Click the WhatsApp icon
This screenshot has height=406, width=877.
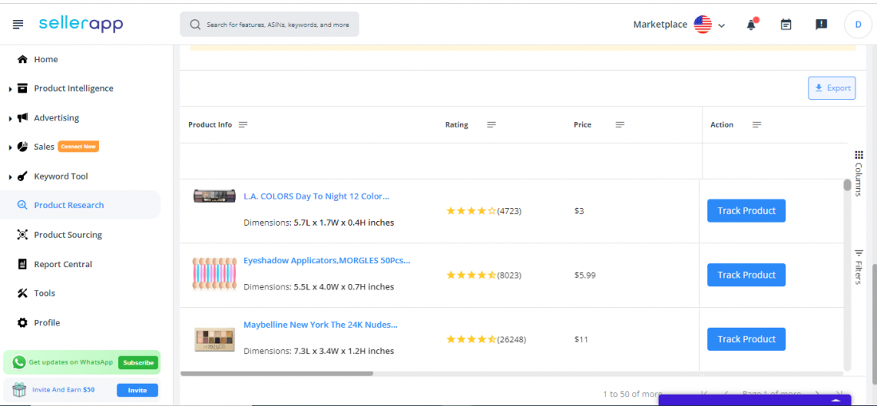[x=19, y=362]
